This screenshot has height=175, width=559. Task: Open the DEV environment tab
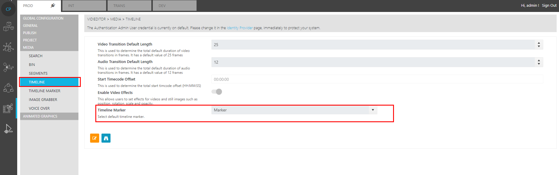[174, 6]
